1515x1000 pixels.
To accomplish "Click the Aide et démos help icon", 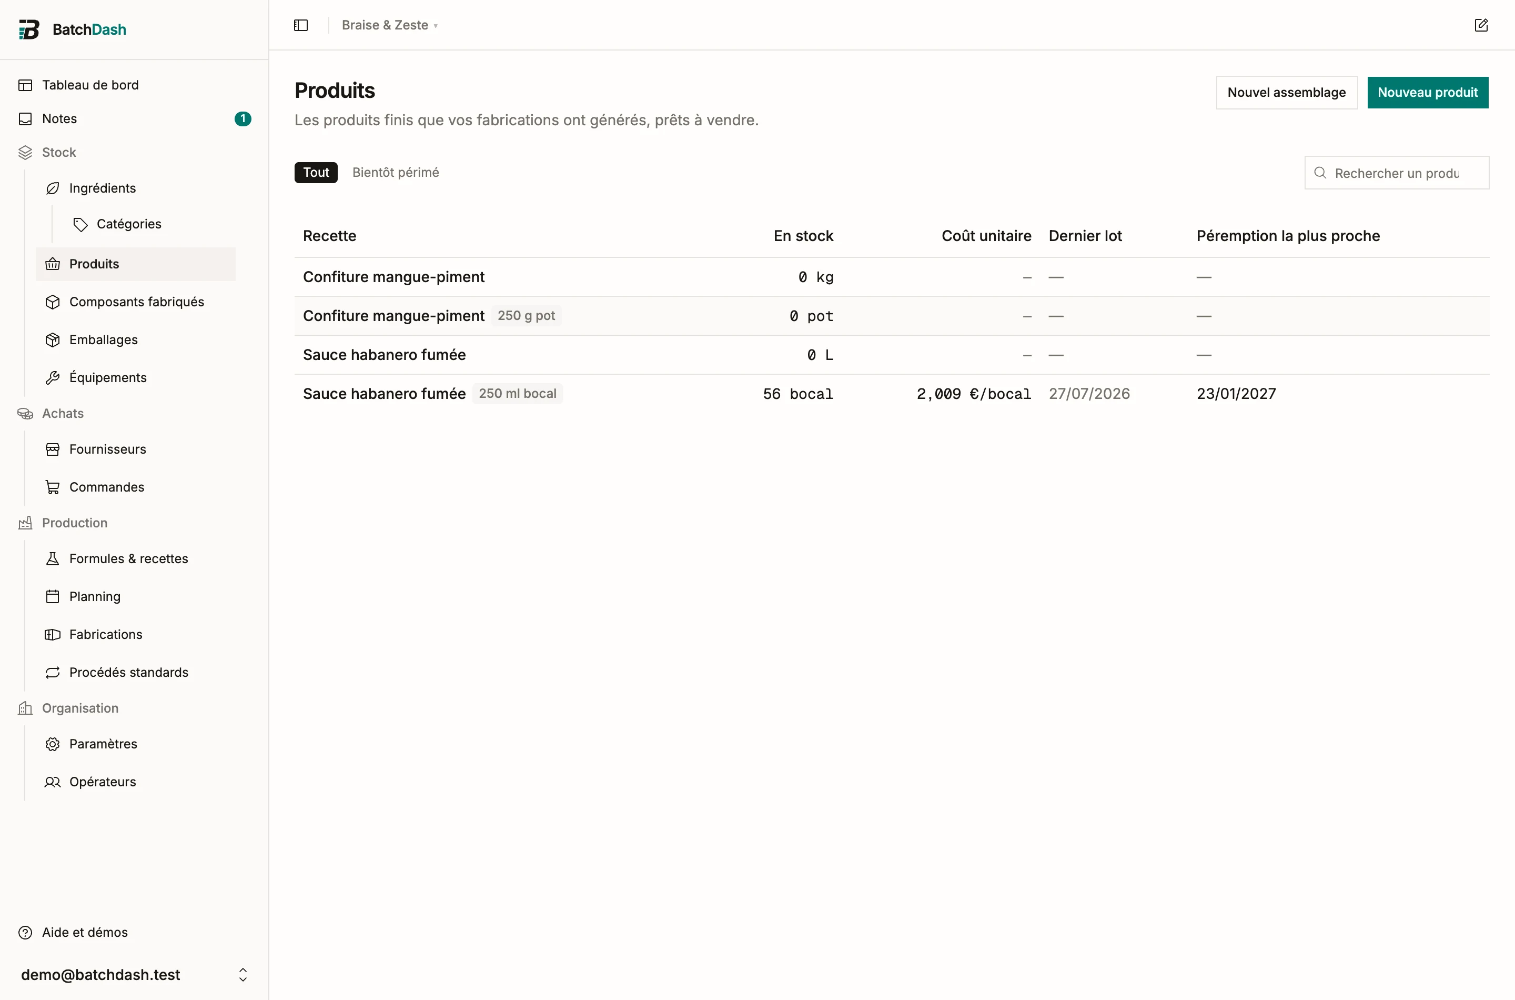I will pyautogui.click(x=25, y=933).
